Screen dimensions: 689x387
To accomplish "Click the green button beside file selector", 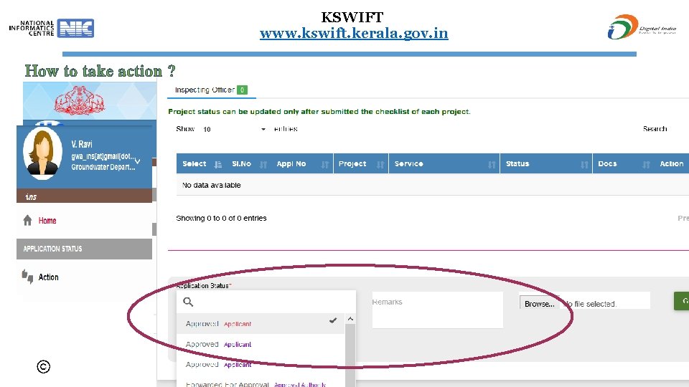I will 682,301.
